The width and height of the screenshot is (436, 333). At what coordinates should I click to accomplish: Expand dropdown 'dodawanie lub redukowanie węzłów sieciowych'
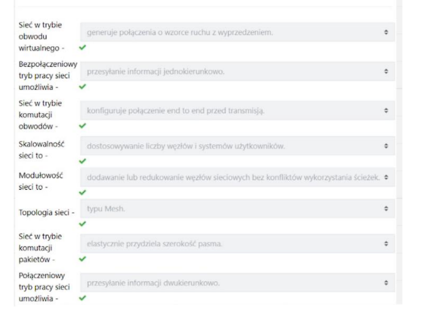tap(237, 177)
